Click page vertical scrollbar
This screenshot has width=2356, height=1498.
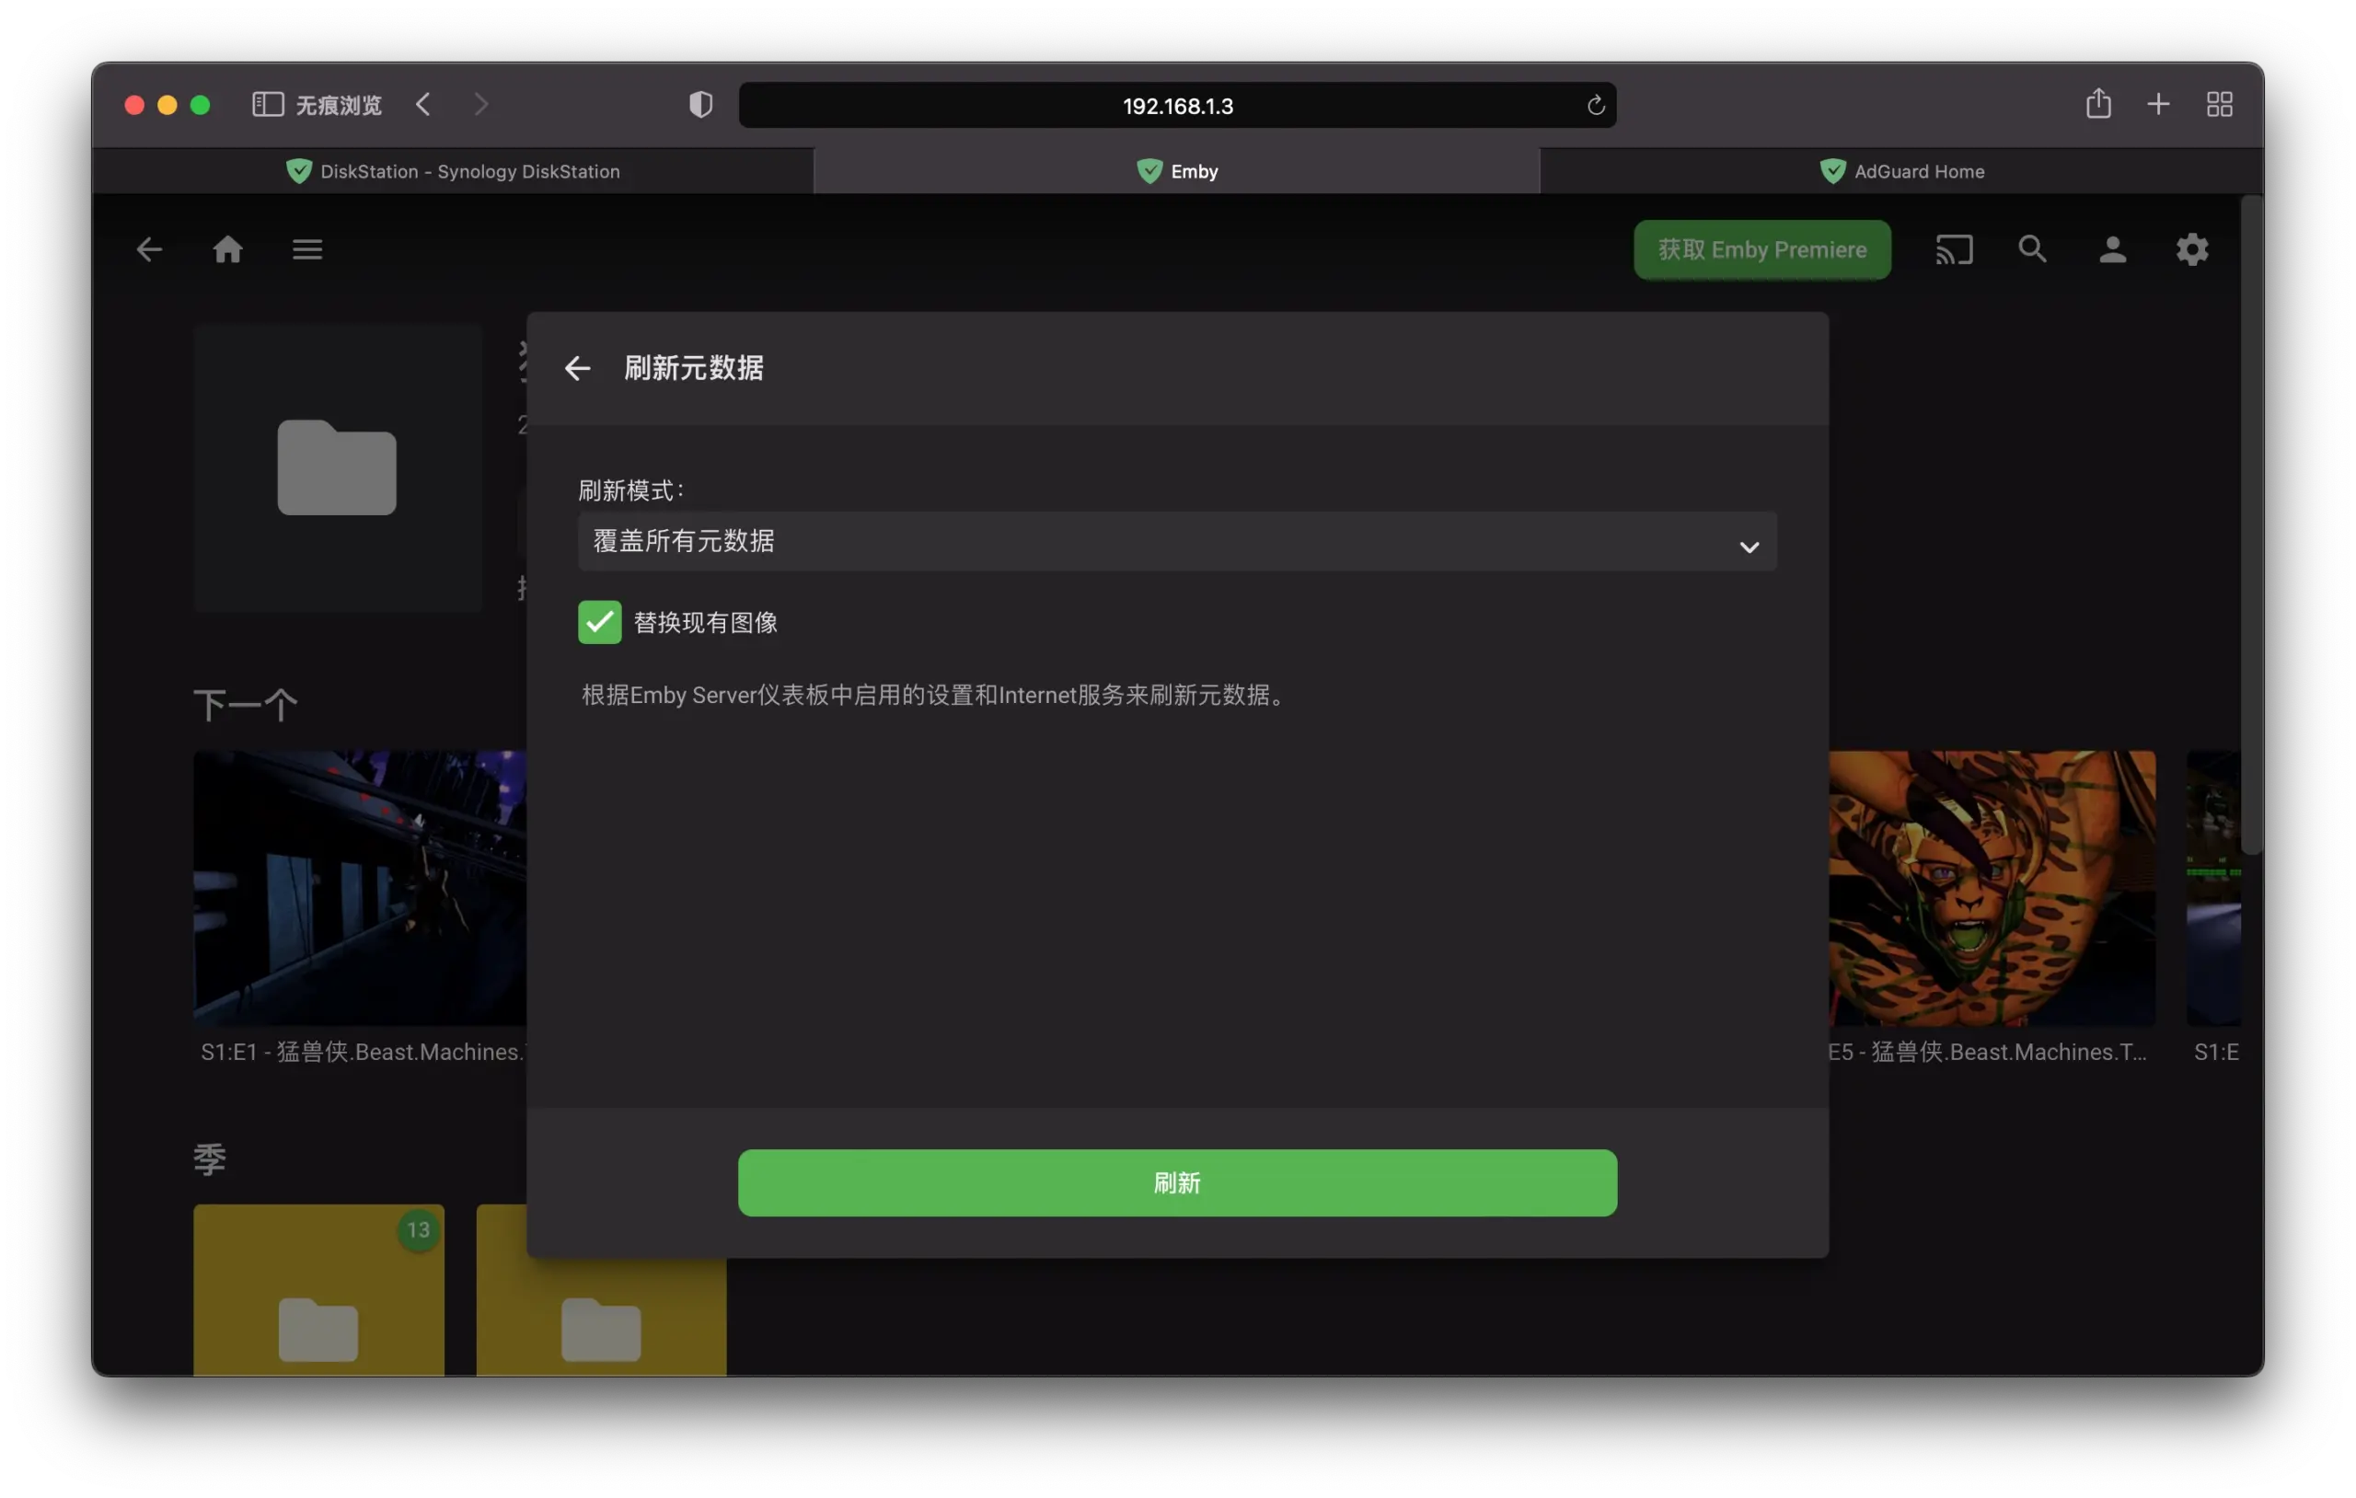tap(2251, 524)
